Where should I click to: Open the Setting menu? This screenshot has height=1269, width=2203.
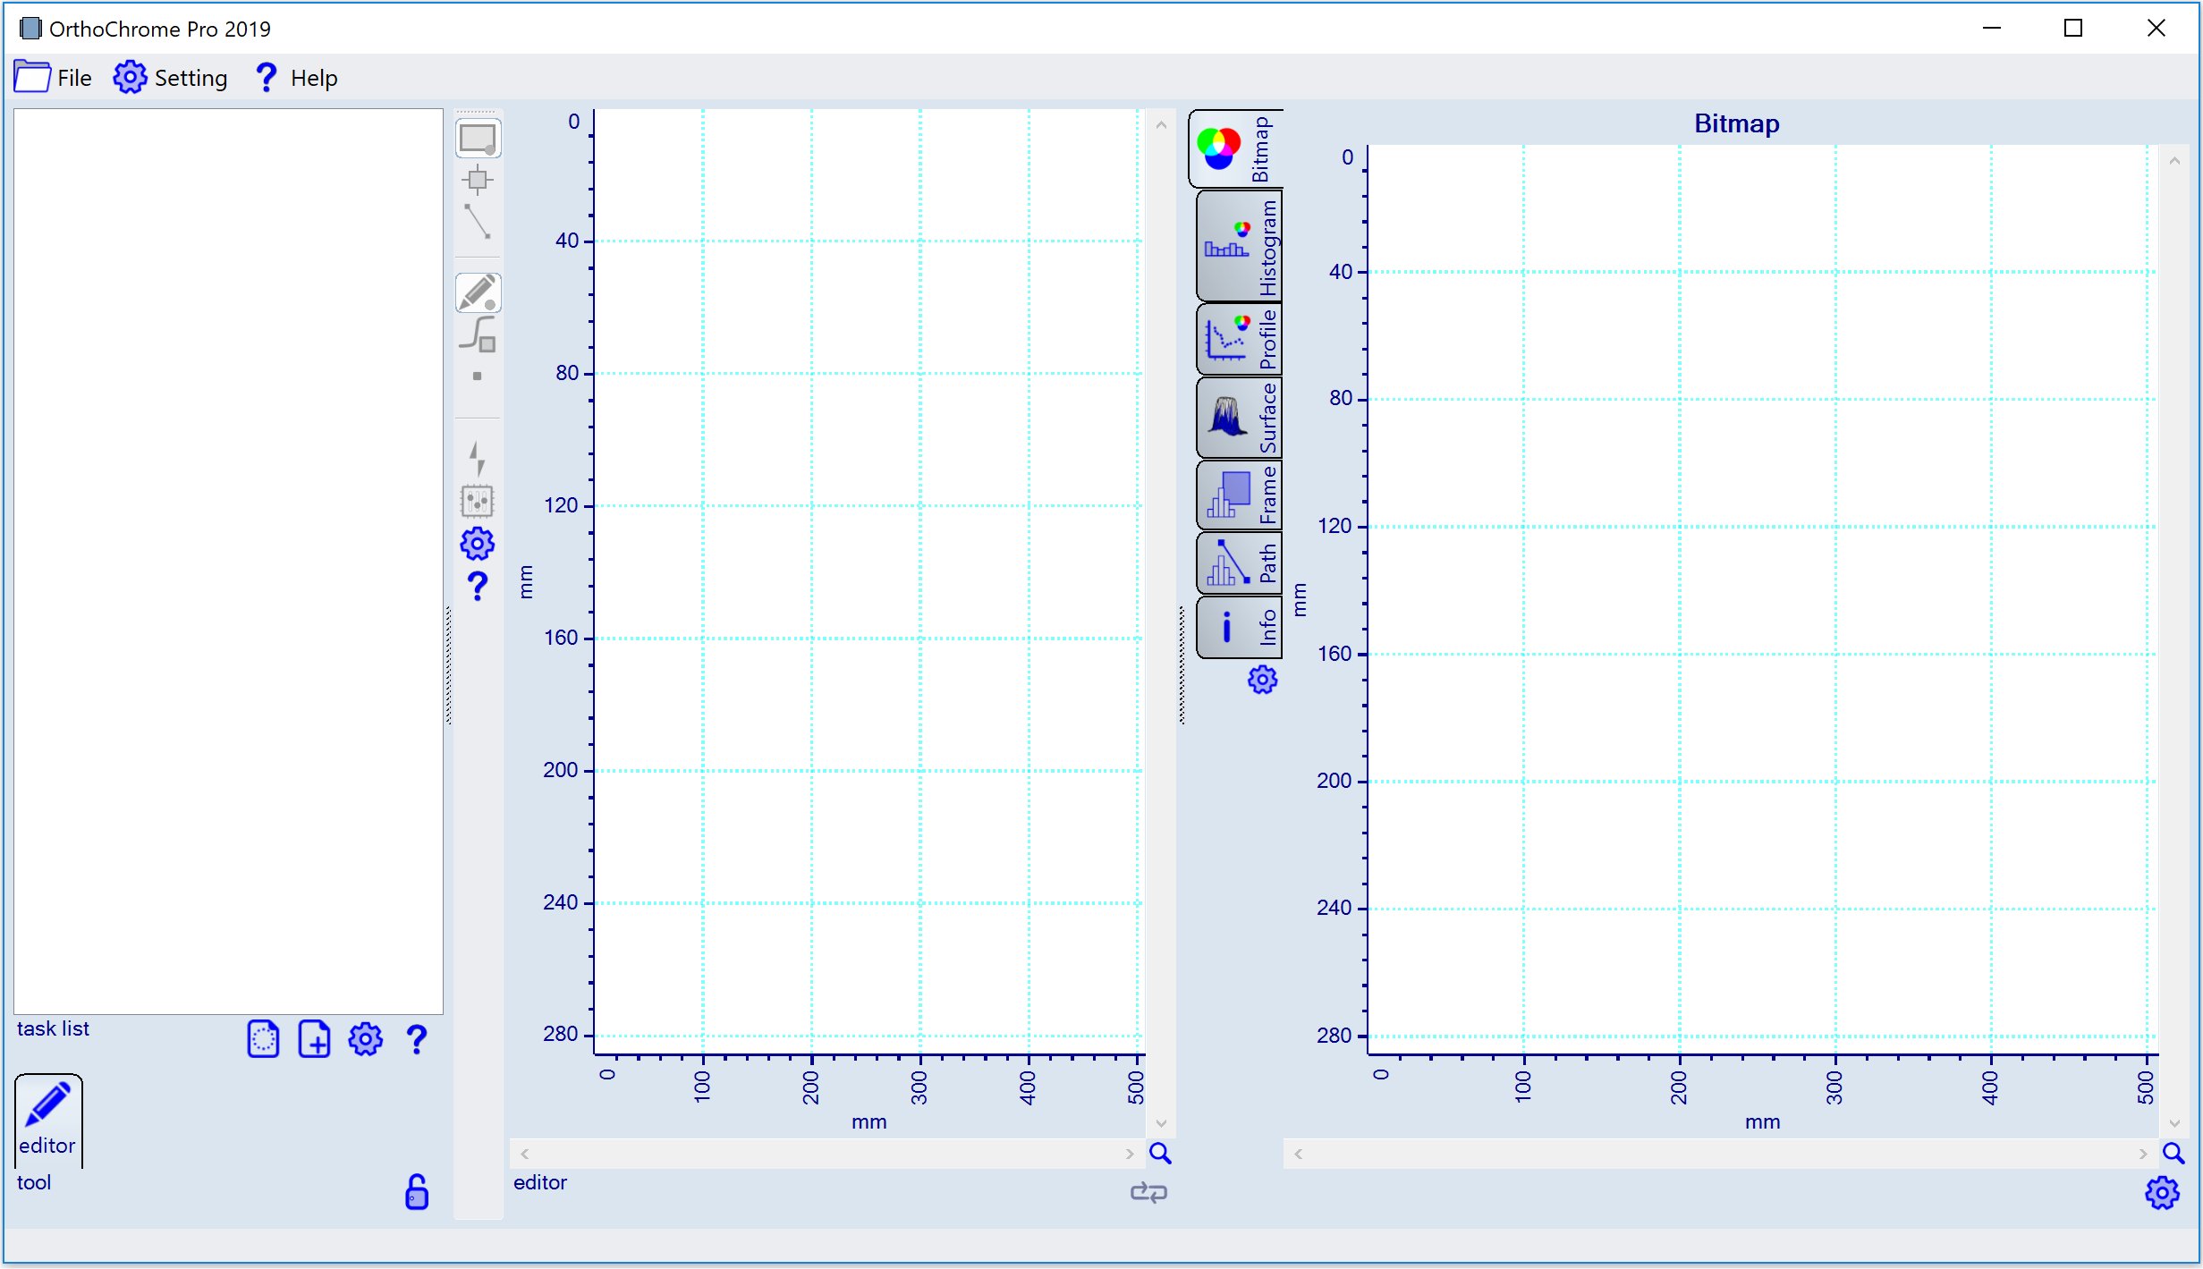[x=170, y=78]
